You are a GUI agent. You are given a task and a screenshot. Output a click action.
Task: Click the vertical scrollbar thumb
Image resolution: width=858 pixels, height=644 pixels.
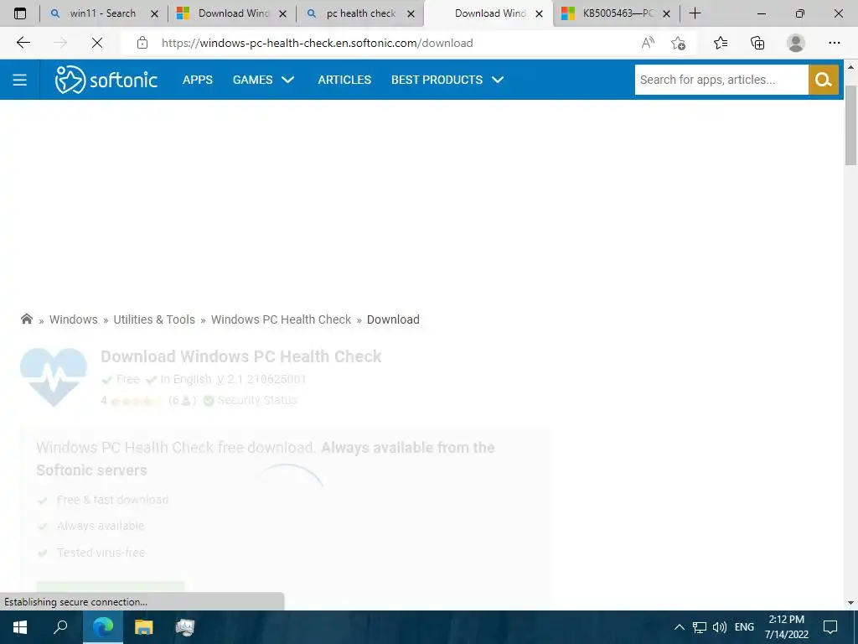tap(850, 125)
